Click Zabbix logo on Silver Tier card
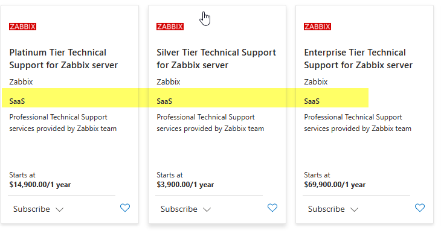 tap(170, 27)
